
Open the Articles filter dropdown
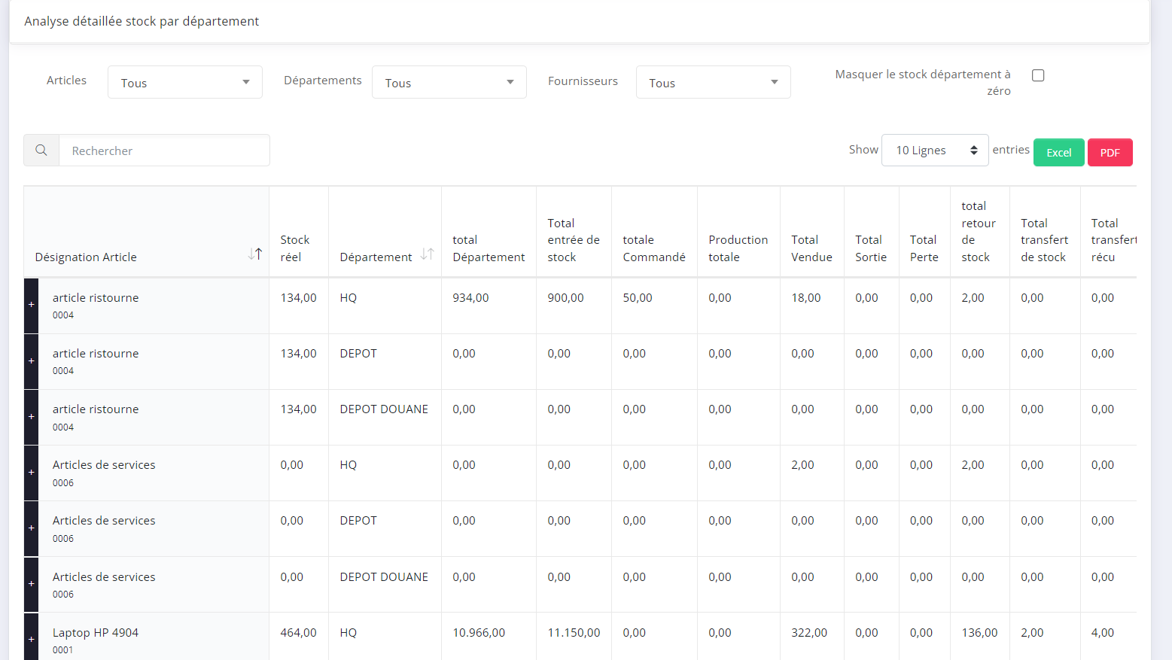point(185,82)
